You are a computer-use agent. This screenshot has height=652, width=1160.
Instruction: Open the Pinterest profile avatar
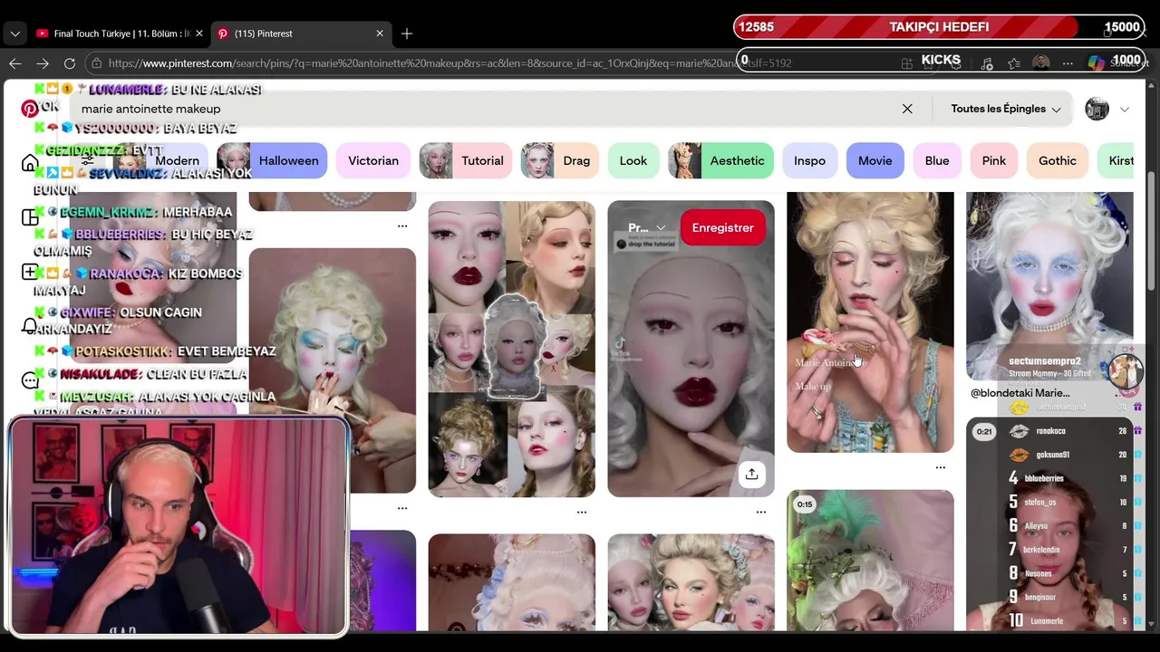1097,109
